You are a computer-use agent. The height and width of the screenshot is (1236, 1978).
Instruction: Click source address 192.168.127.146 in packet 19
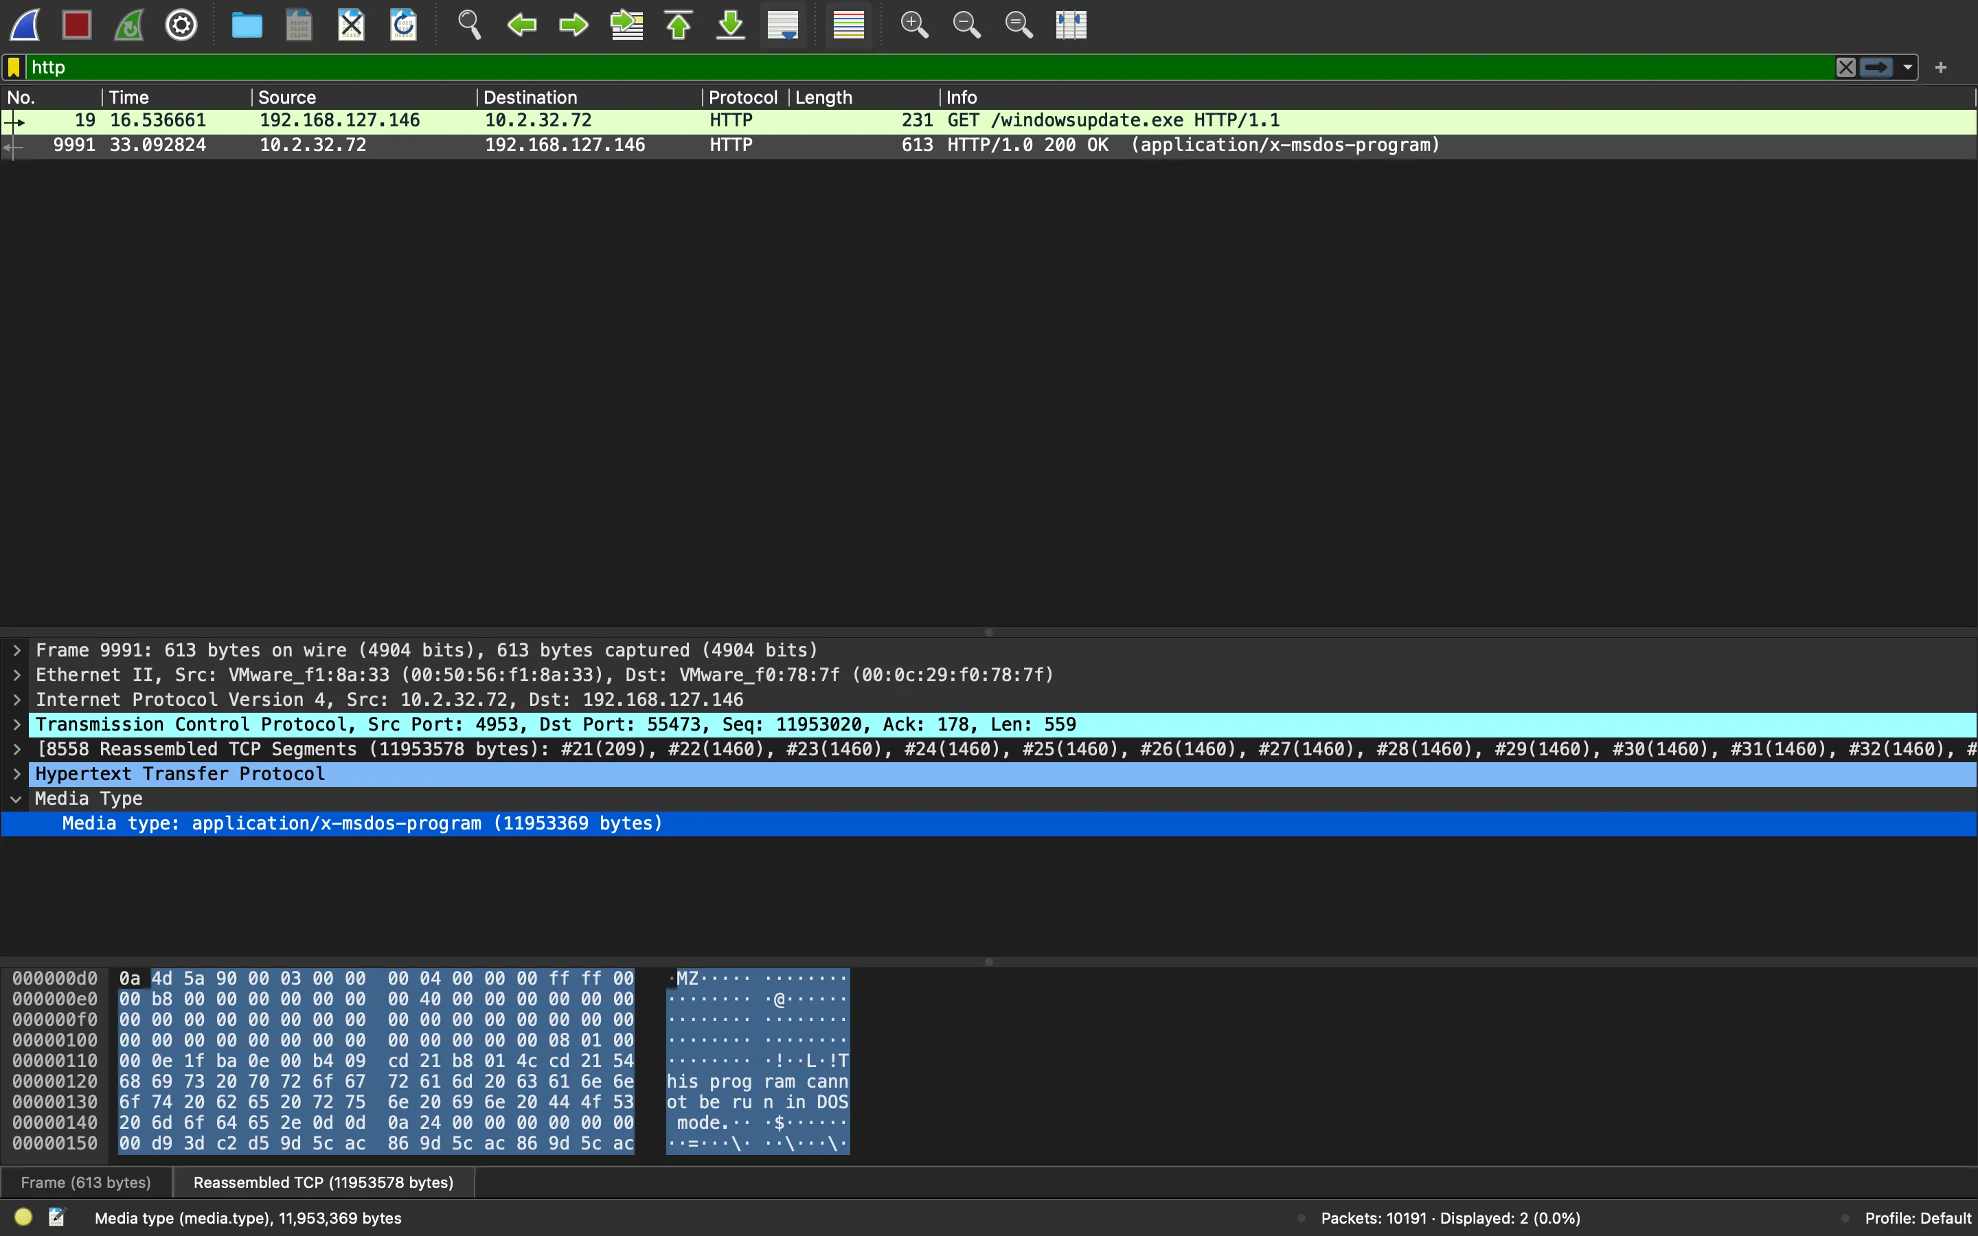(340, 121)
